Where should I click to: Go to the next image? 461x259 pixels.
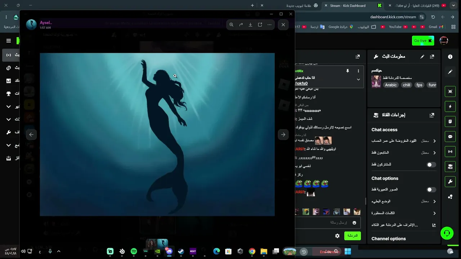point(283,135)
